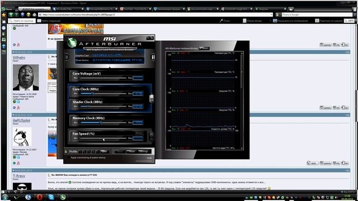This screenshot has height=201, width=358.
Task: Click the Core Voltage slider track
Action: coord(103,78)
